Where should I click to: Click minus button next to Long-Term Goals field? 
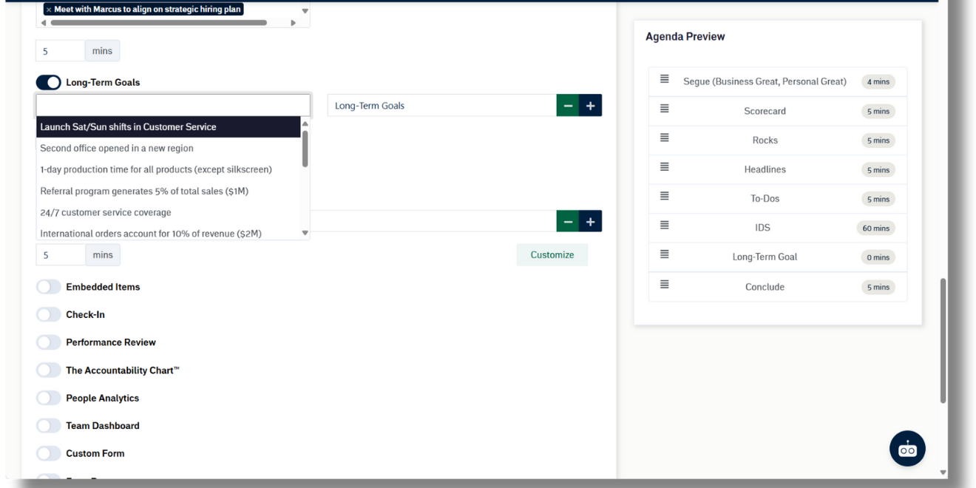click(568, 106)
